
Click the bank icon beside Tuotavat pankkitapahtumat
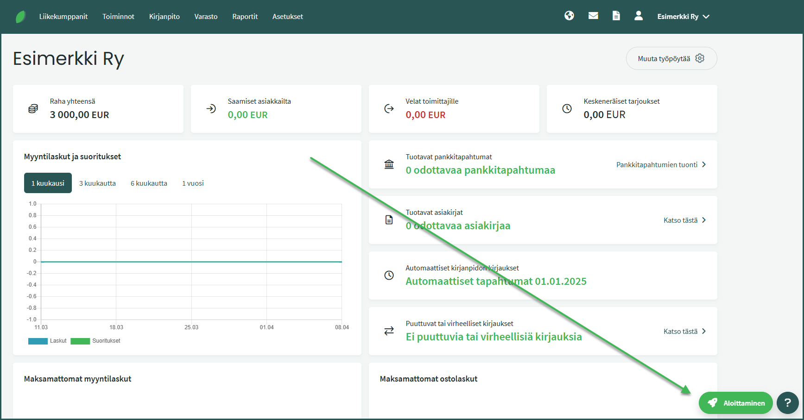[x=389, y=164]
